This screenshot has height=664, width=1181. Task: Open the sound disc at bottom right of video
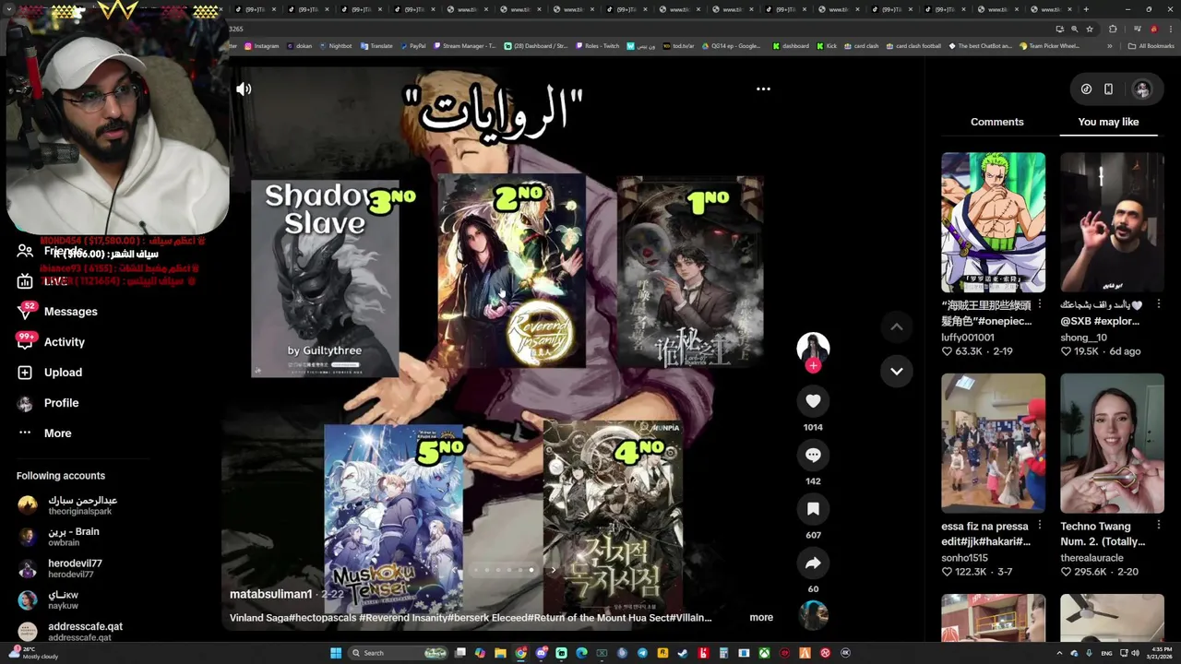click(x=813, y=615)
